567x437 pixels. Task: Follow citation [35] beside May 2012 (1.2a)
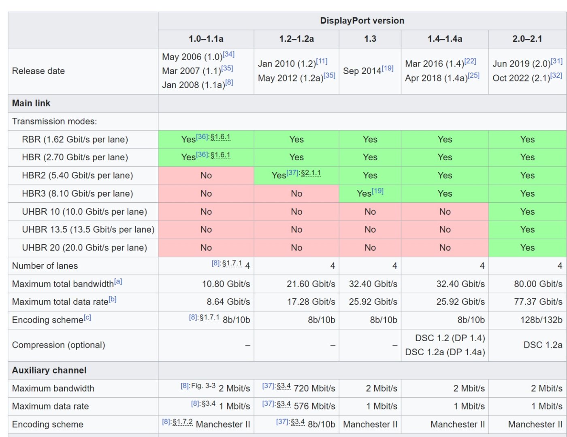tap(329, 76)
